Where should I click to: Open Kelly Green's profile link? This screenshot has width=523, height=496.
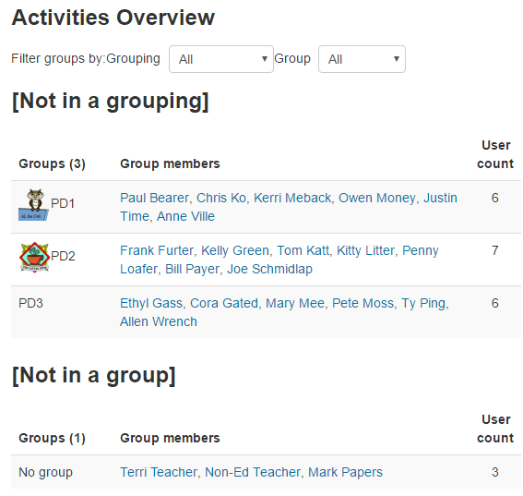coord(235,250)
